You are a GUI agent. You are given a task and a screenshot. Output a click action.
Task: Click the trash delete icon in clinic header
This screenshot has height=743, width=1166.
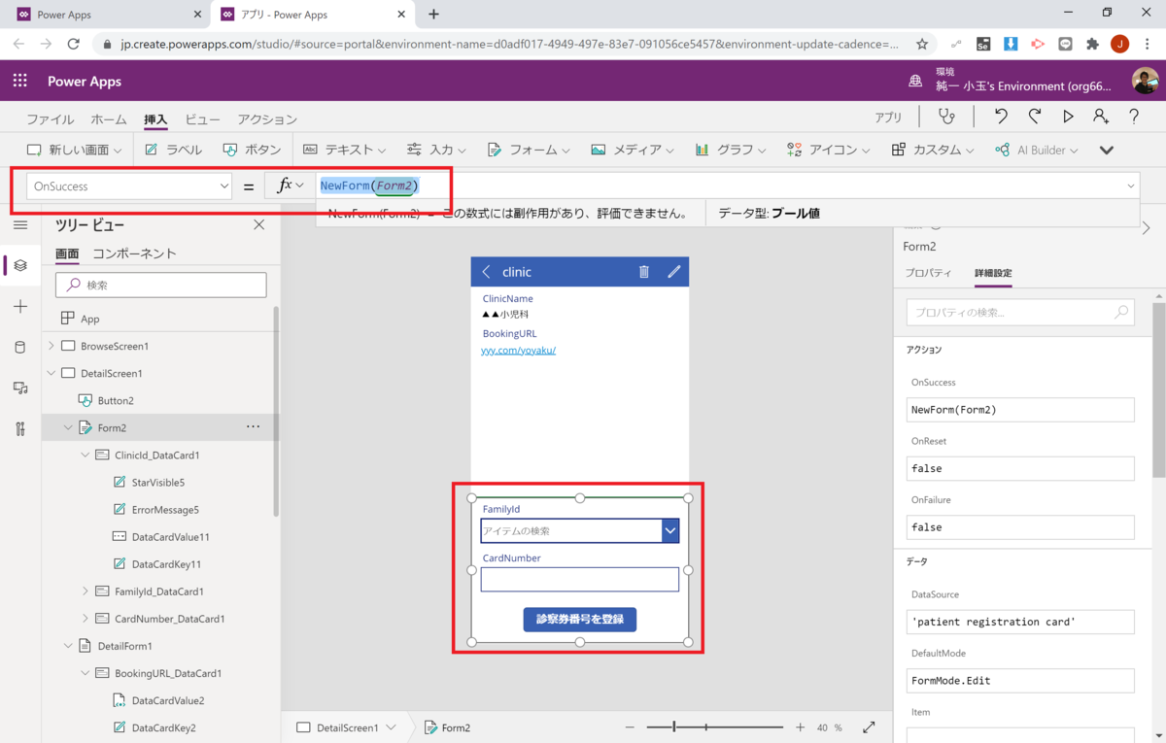643,272
